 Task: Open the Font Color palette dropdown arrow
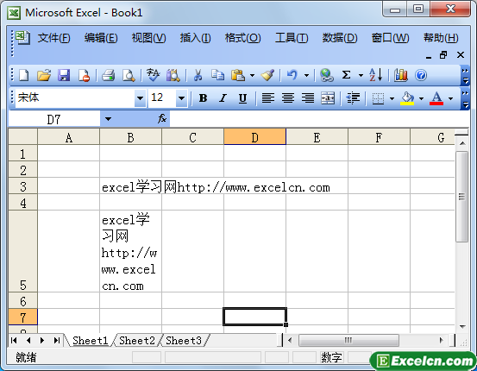[451, 98]
